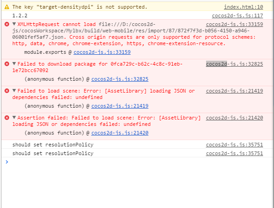The height and width of the screenshot is (208, 274).
Task: Collapse the XMLHttpRequest error stack trace
Action: pyautogui.click(x=14, y=24)
